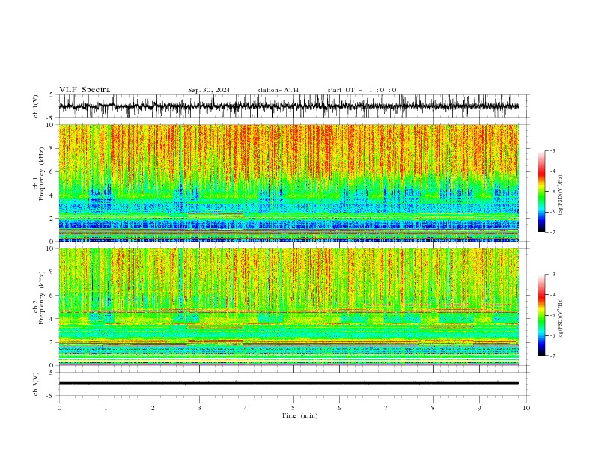Click time axis tick label '6'
Image resolution: width=593 pixels, height=458 pixels.
coord(339,408)
